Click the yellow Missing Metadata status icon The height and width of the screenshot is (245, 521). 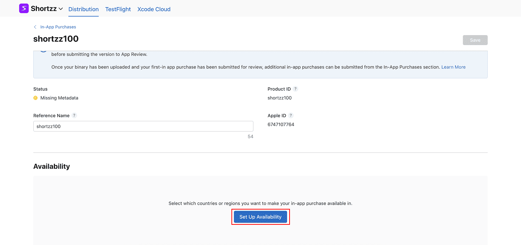(35, 98)
